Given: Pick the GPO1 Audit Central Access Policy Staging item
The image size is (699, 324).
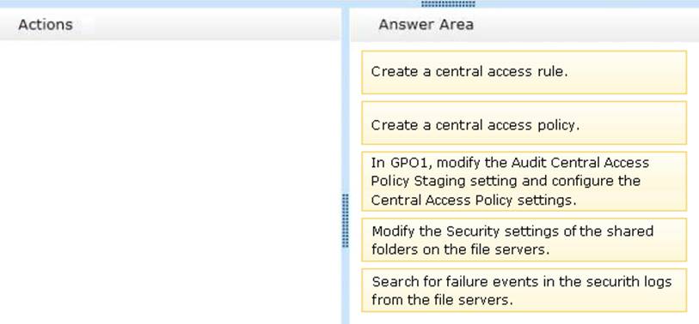Looking at the screenshot, I should point(524,181).
